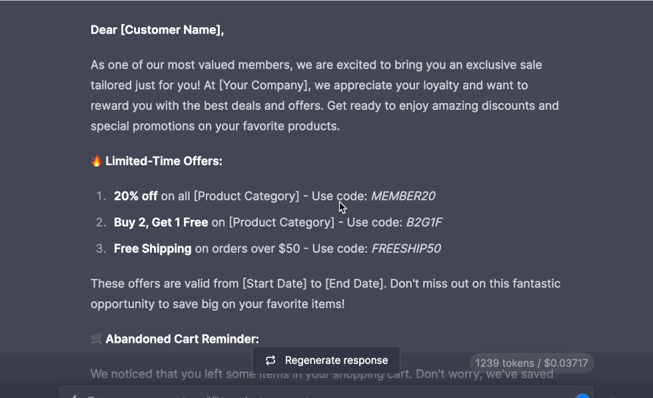
Task: Click the bold "Buy 2, Get 1 Free" text
Action: (161, 222)
